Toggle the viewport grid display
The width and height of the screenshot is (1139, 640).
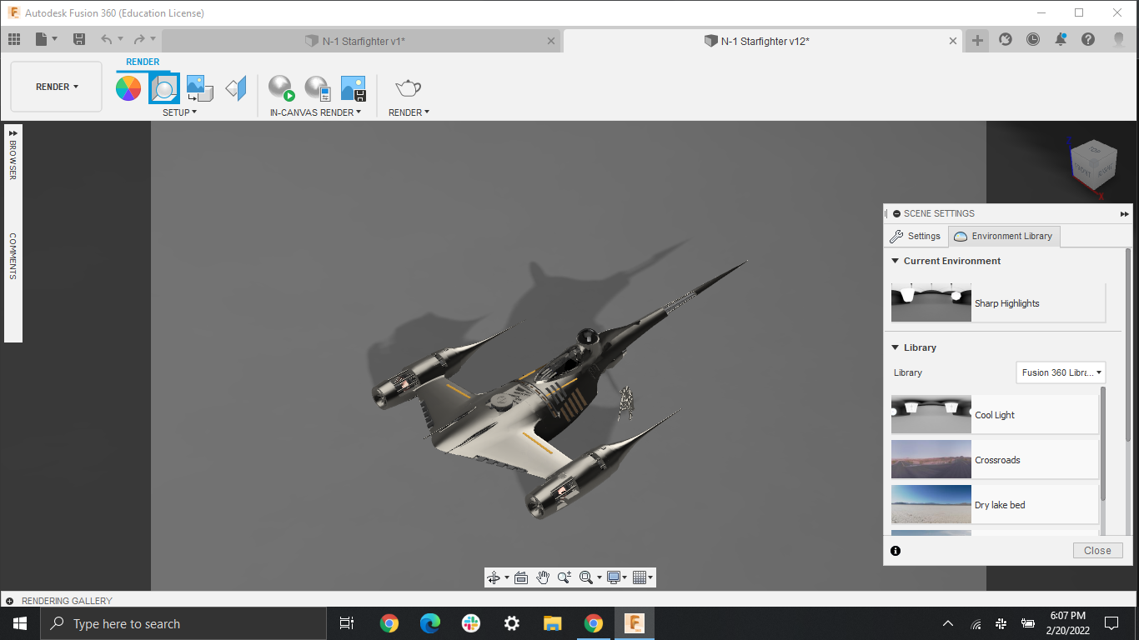coord(638,577)
